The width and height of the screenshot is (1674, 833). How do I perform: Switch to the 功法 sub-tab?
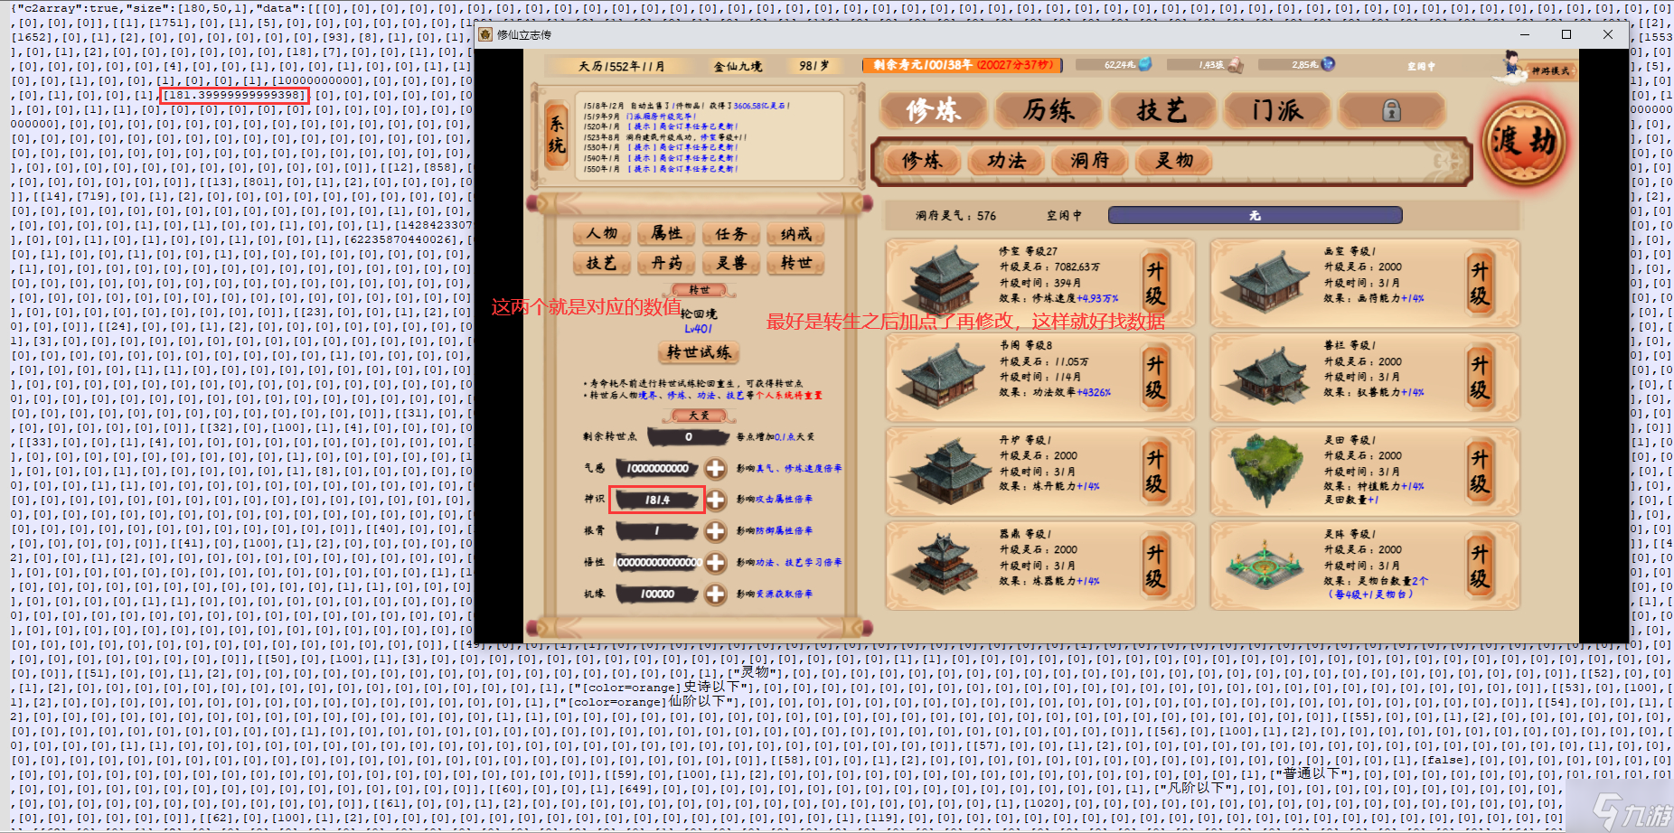coord(1006,161)
